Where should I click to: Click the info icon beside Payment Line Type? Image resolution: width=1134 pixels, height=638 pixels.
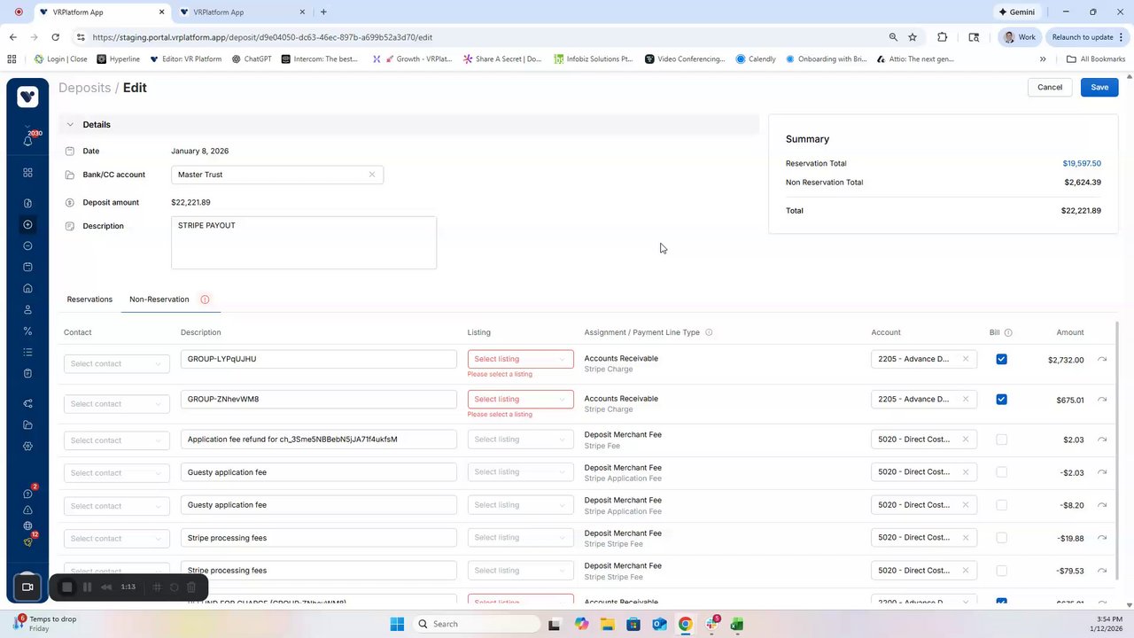tap(709, 332)
